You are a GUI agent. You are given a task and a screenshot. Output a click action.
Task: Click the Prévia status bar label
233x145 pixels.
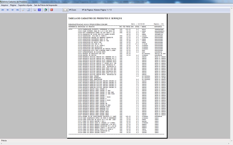pyautogui.click(x=4, y=140)
